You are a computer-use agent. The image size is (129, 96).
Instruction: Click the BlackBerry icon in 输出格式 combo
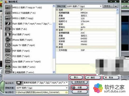[19, 83]
